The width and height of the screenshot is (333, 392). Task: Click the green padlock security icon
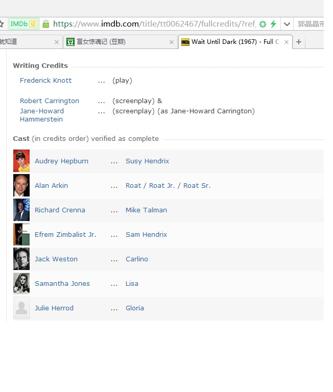click(x=46, y=24)
